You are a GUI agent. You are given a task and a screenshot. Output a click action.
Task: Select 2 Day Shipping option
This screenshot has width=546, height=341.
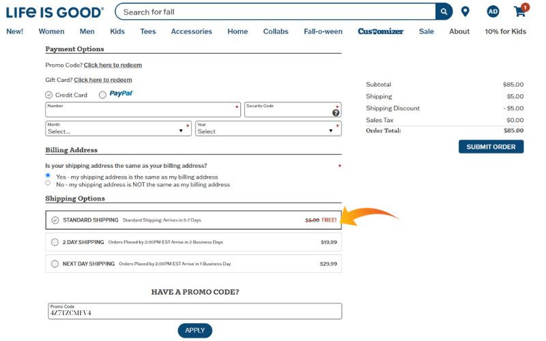tap(55, 242)
